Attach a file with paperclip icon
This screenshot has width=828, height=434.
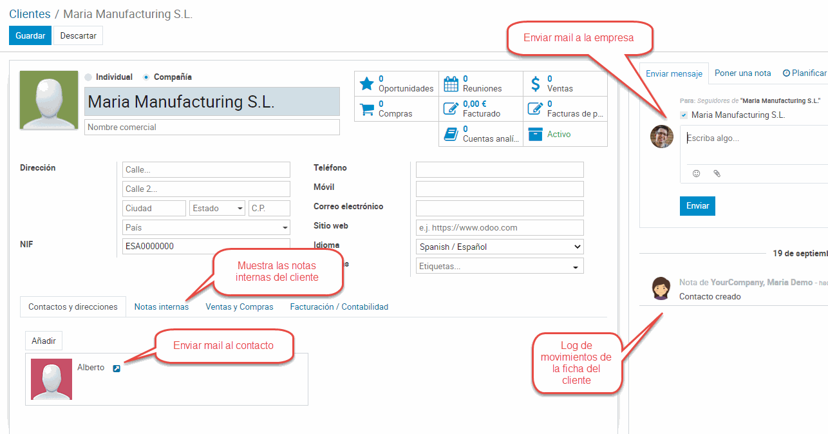(x=717, y=173)
